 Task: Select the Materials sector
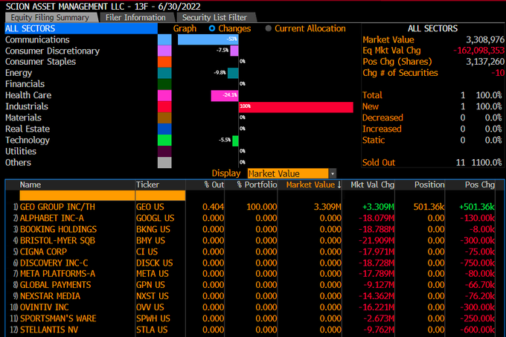(x=23, y=118)
